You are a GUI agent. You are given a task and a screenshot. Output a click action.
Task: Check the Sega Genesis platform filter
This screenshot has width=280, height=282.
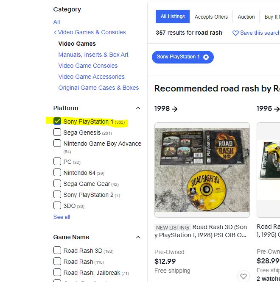57,133
